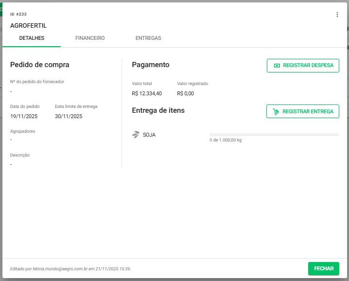Click the money icon in Registrar Despesa
Viewport: 349px width, 281px height.
[x=277, y=66]
